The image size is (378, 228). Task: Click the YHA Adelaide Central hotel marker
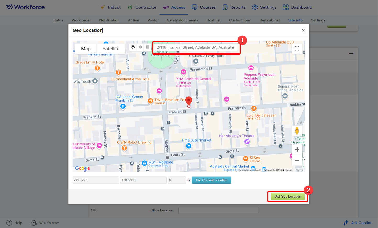coord(184,72)
